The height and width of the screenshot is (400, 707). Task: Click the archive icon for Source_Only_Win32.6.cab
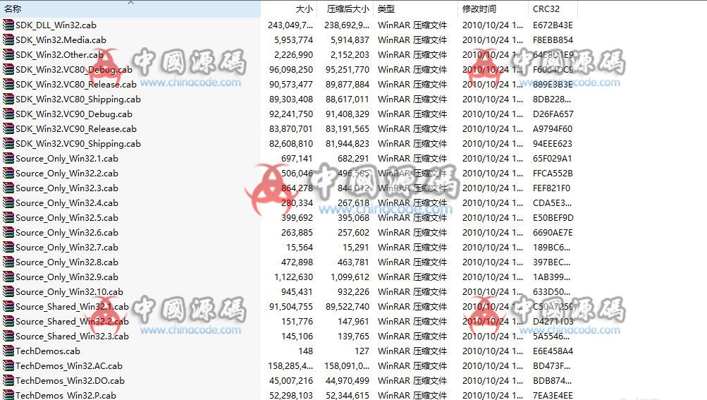(x=8, y=233)
